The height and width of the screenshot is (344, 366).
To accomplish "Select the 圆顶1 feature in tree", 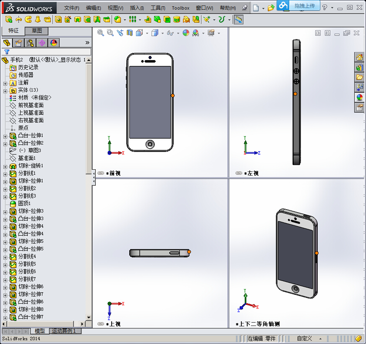I will [20, 203].
